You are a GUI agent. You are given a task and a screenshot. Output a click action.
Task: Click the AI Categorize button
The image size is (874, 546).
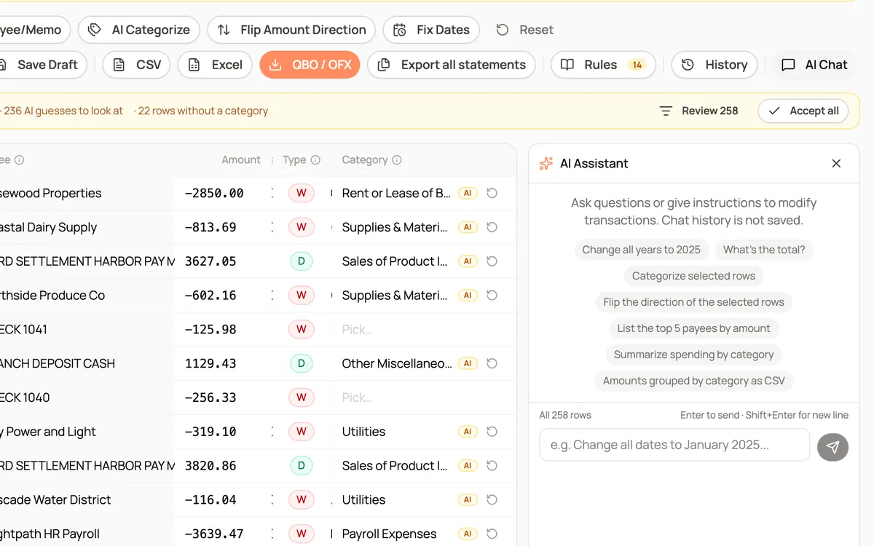coord(138,30)
